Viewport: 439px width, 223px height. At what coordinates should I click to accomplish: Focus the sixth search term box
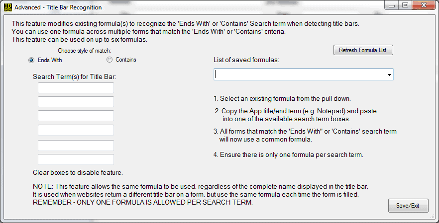point(76,159)
